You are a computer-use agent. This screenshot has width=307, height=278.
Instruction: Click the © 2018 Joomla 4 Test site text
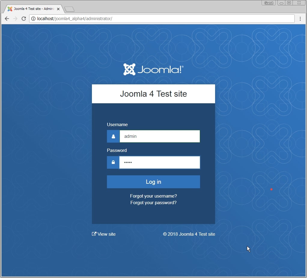click(x=189, y=234)
